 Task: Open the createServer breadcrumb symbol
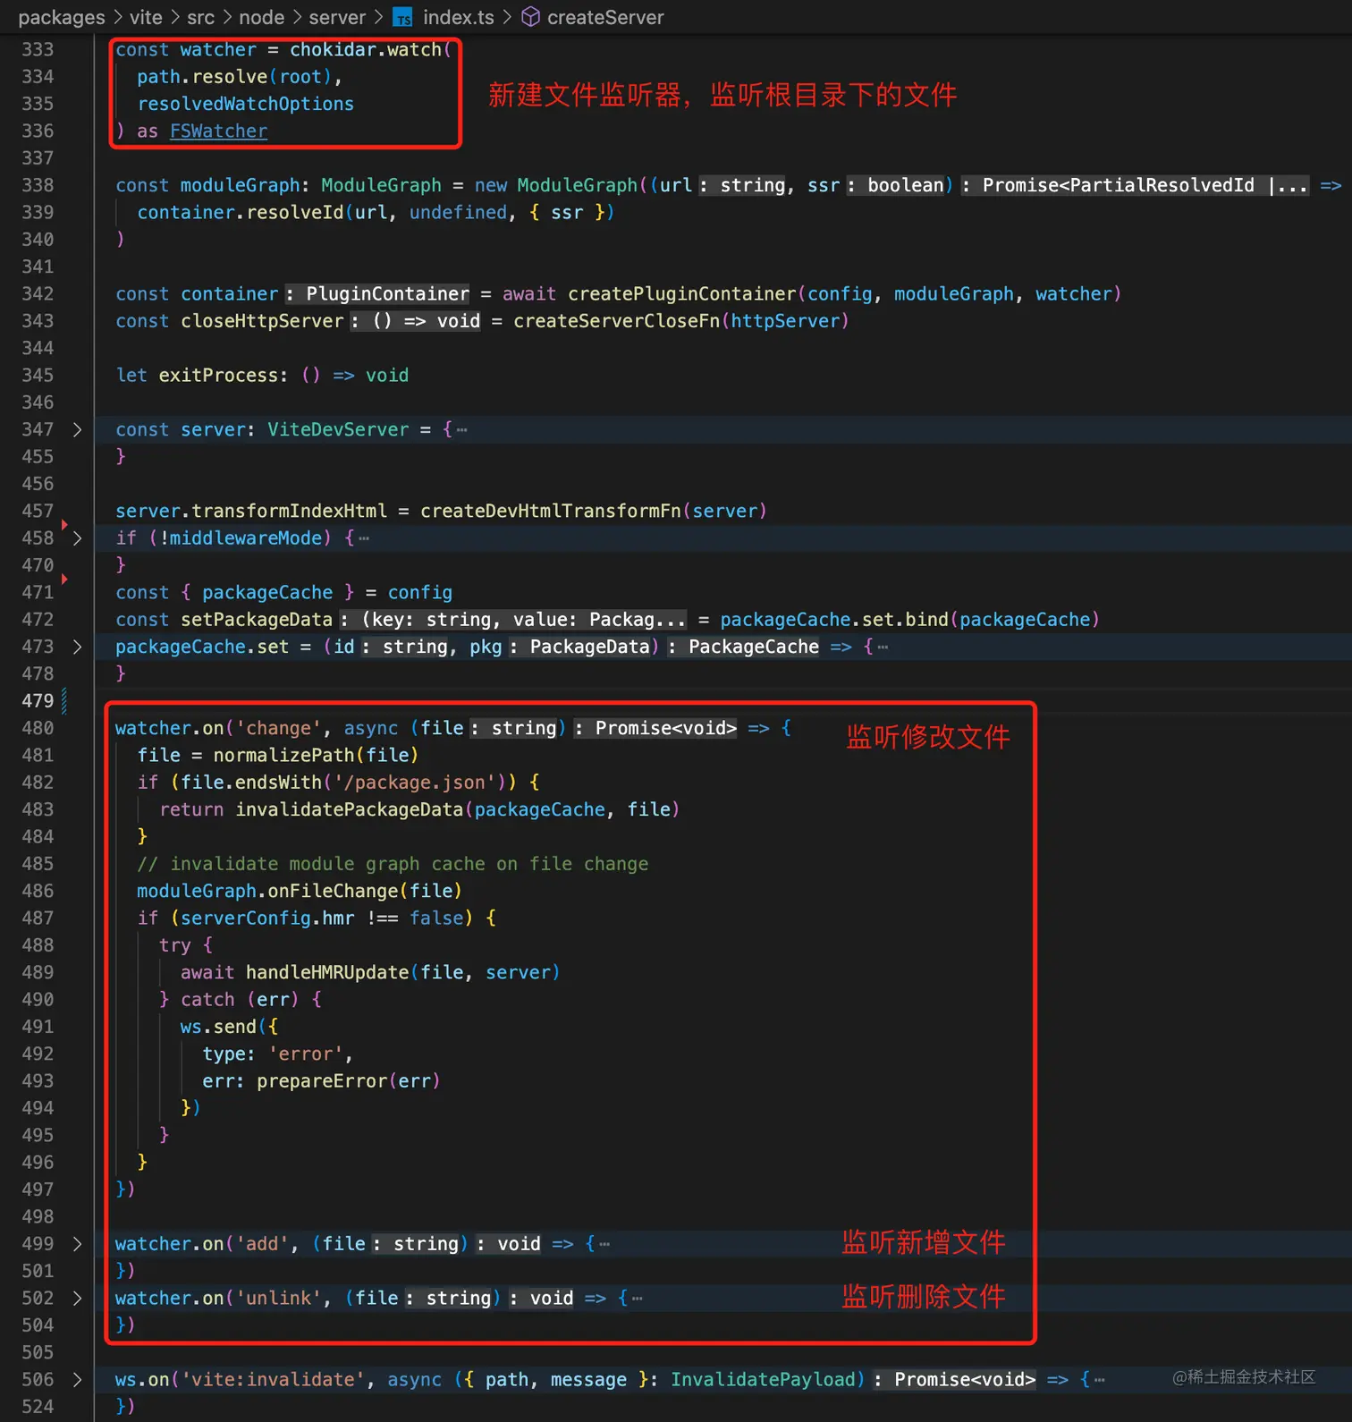(605, 17)
